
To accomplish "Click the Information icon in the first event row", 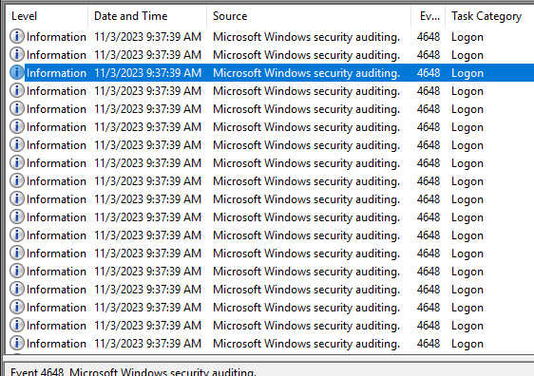I will coord(17,36).
